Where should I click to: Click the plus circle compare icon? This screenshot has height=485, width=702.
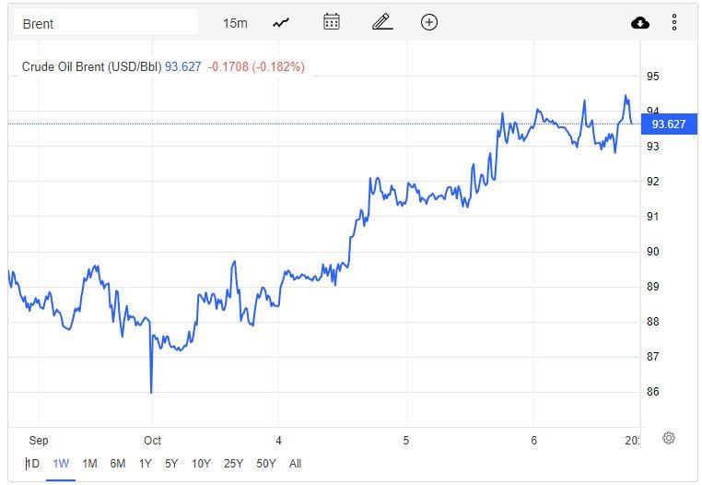pyautogui.click(x=429, y=22)
